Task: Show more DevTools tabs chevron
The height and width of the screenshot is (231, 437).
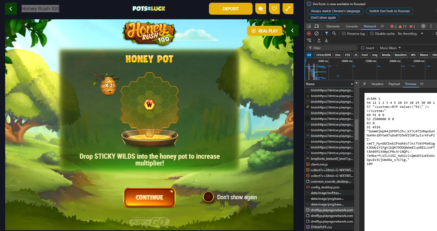Action: pyautogui.click(x=382, y=26)
